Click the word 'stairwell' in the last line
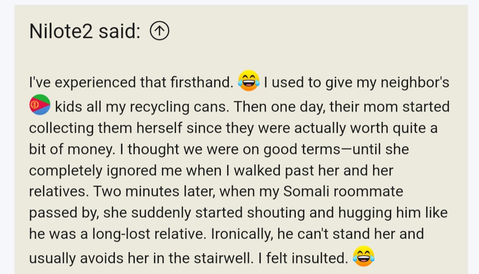479x274 pixels. [x=226, y=258]
